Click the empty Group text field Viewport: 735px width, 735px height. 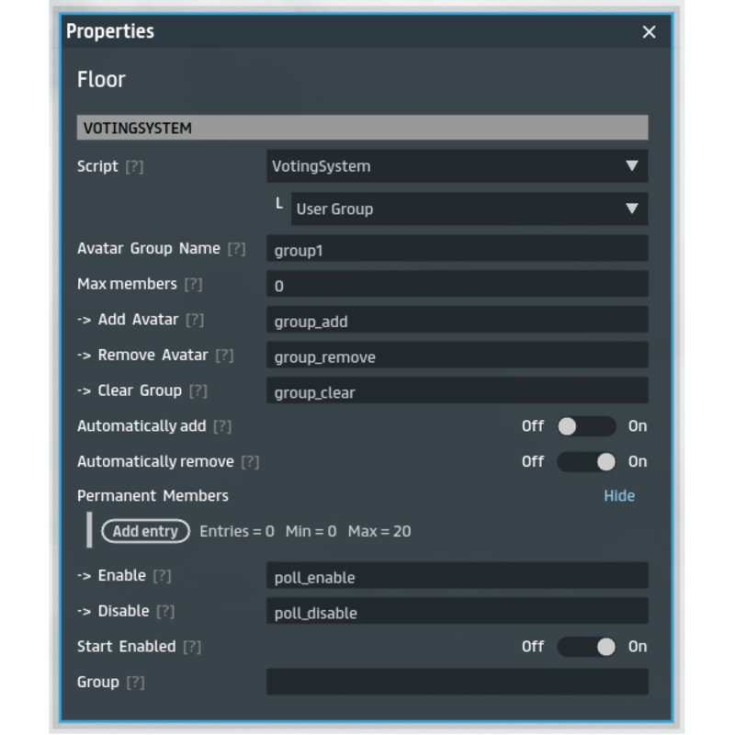457,682
